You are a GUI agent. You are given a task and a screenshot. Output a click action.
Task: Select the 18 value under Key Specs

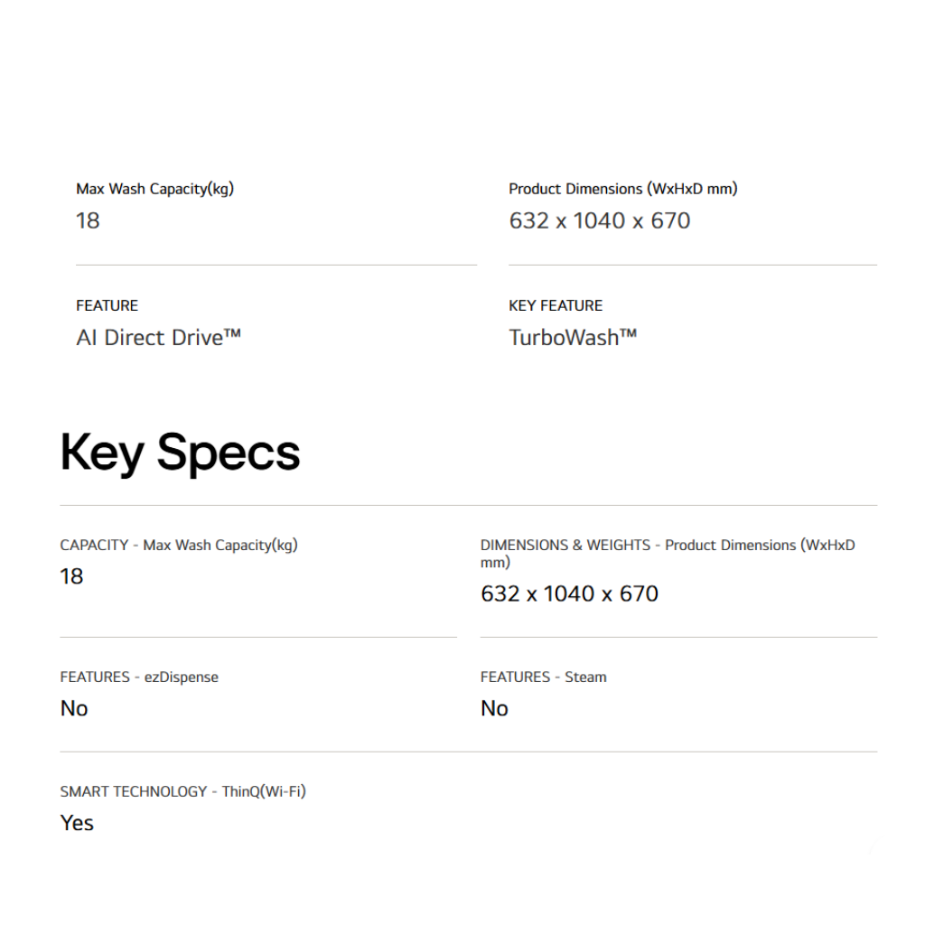(71, 576)
